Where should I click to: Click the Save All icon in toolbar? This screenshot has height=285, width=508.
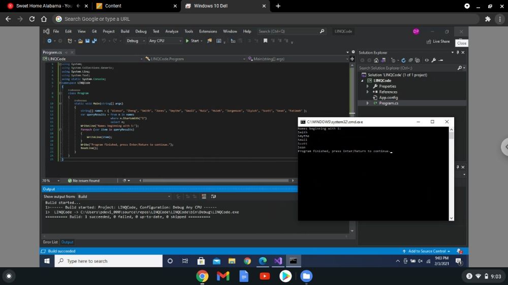coord(94,41)
